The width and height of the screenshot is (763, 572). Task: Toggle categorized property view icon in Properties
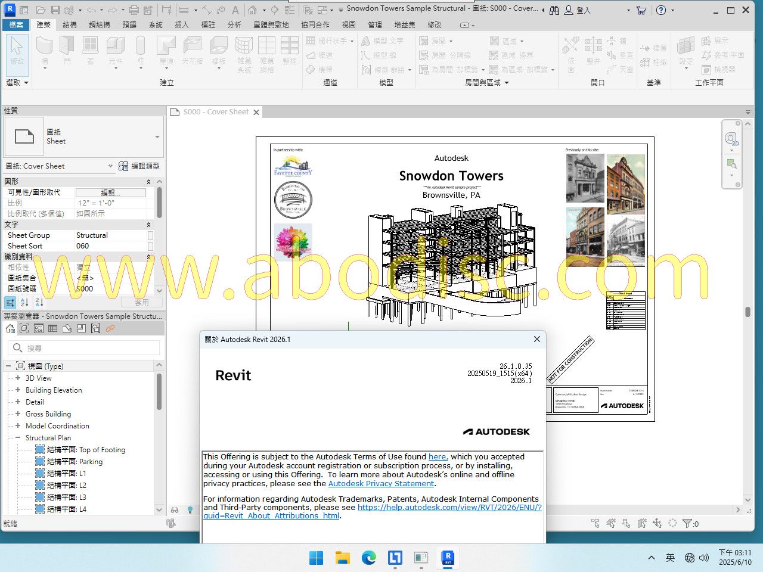(10, 303)
